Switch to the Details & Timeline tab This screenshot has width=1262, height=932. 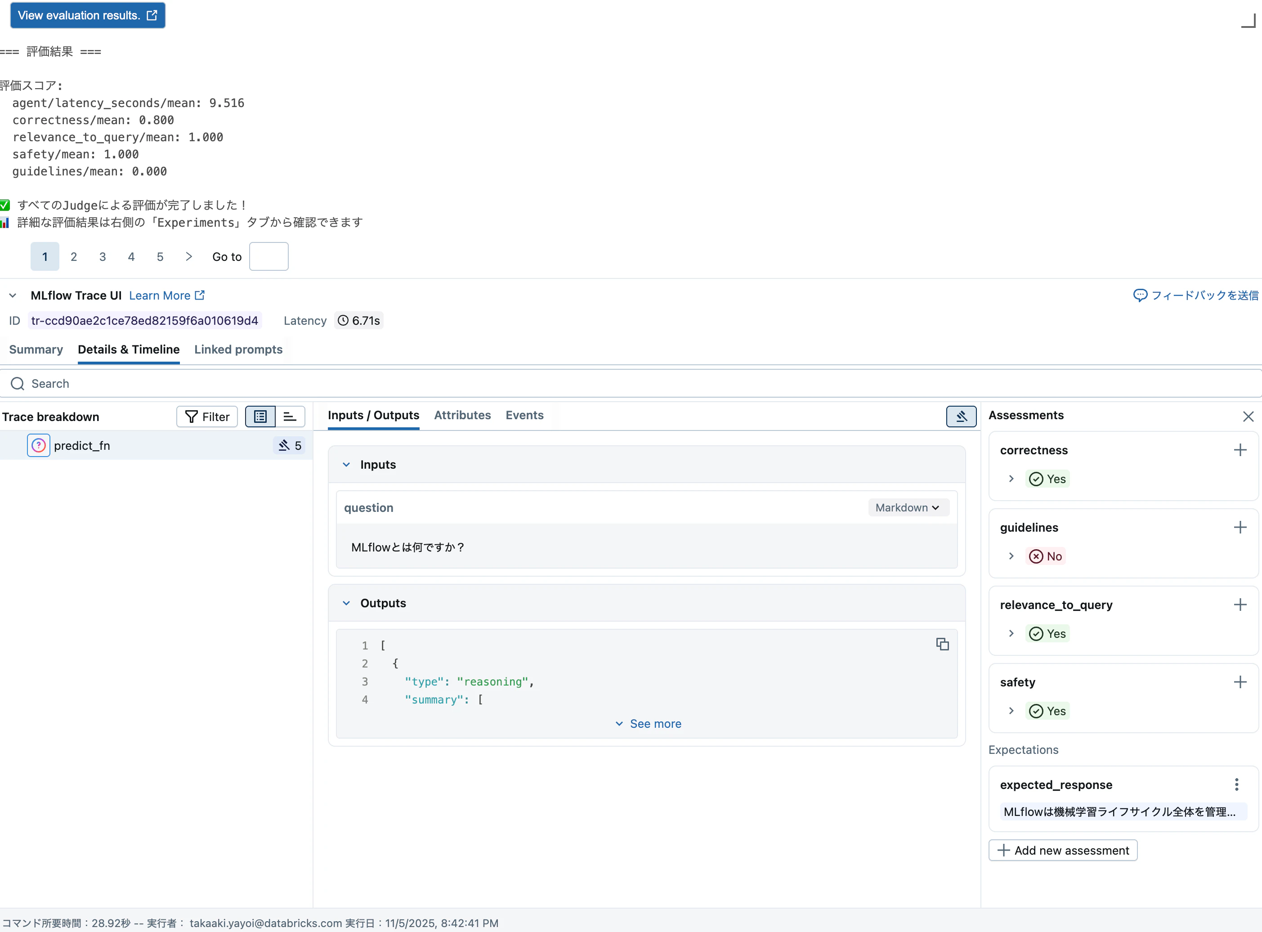coord(129,350)
